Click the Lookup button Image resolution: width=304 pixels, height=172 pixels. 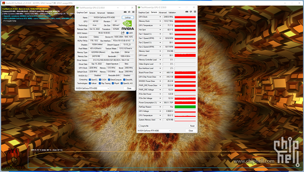tap(128, 17)
